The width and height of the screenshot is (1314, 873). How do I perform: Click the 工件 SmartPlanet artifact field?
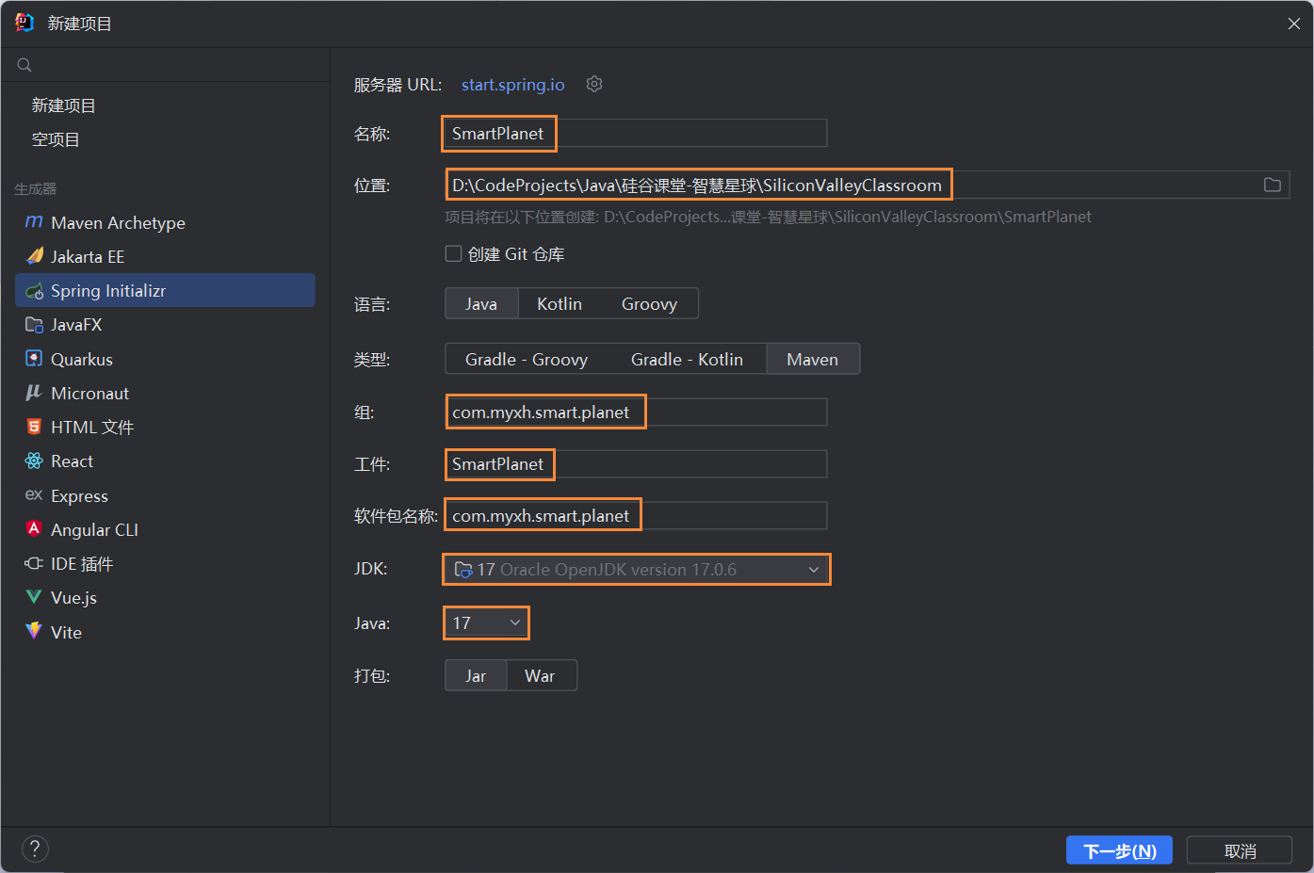click(636, 463)
